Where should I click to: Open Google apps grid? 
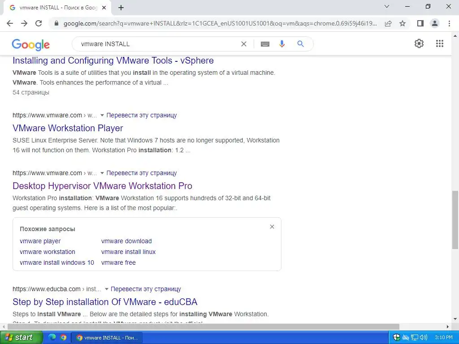440,43
